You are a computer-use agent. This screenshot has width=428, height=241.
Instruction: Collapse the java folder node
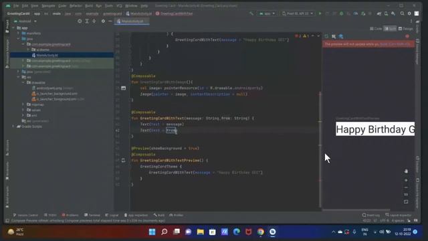tap(18, 39)
